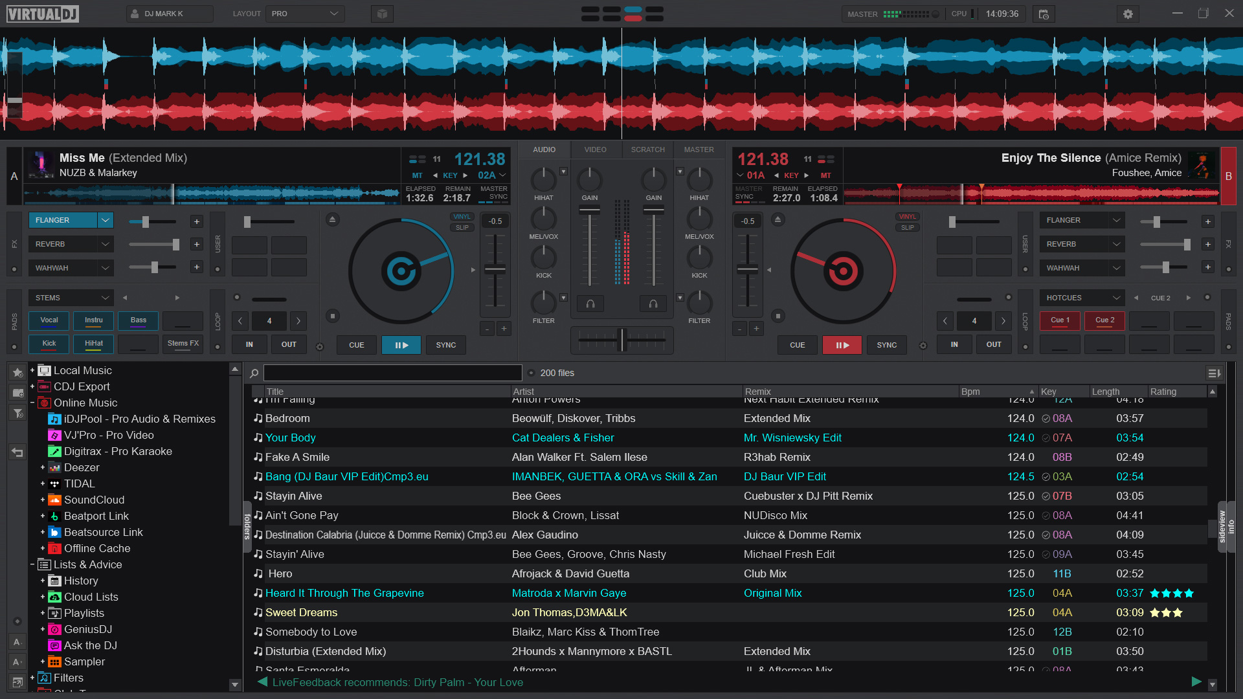Open the SoundCloud online music folder

(x=94, y=500)
